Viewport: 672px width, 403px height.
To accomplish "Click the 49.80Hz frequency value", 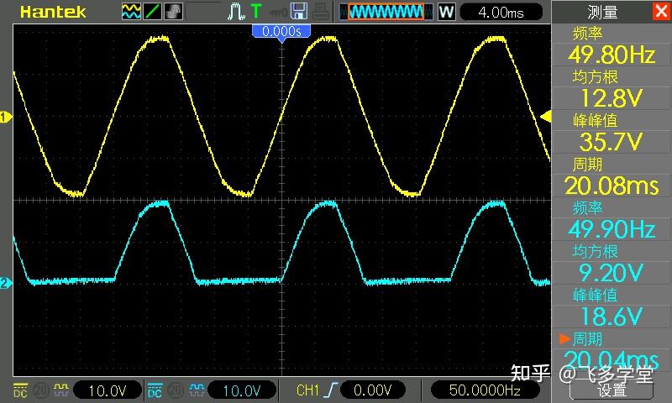I will coord(612,55).
